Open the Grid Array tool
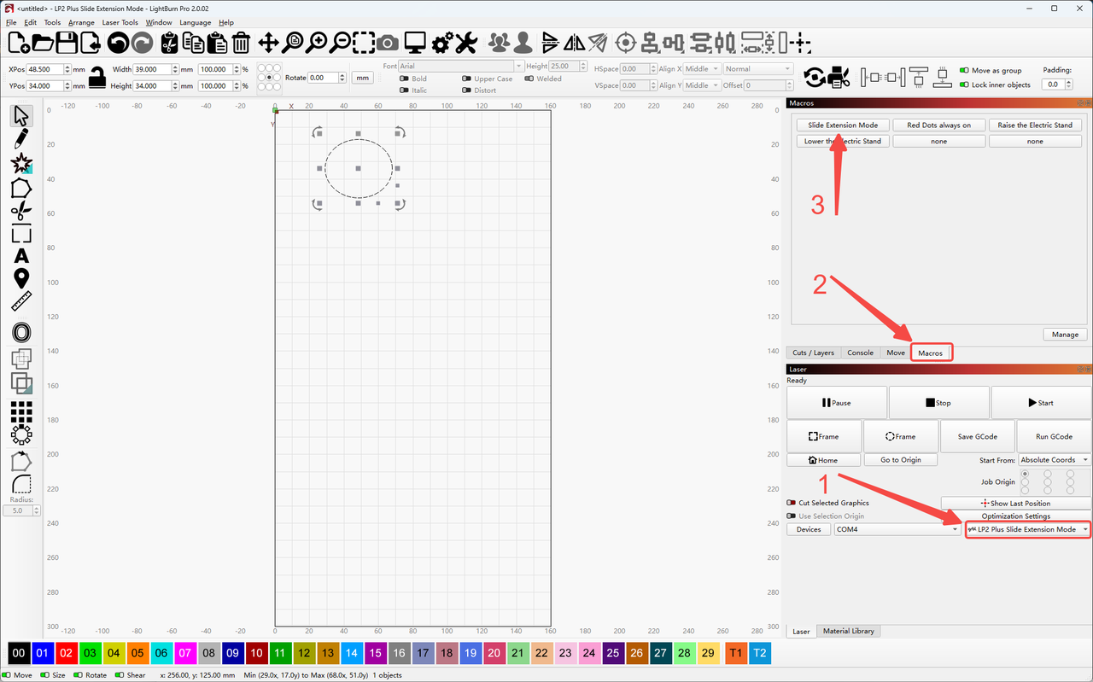Viewport: 1093px width, 682px height. [x=21, y=411]
